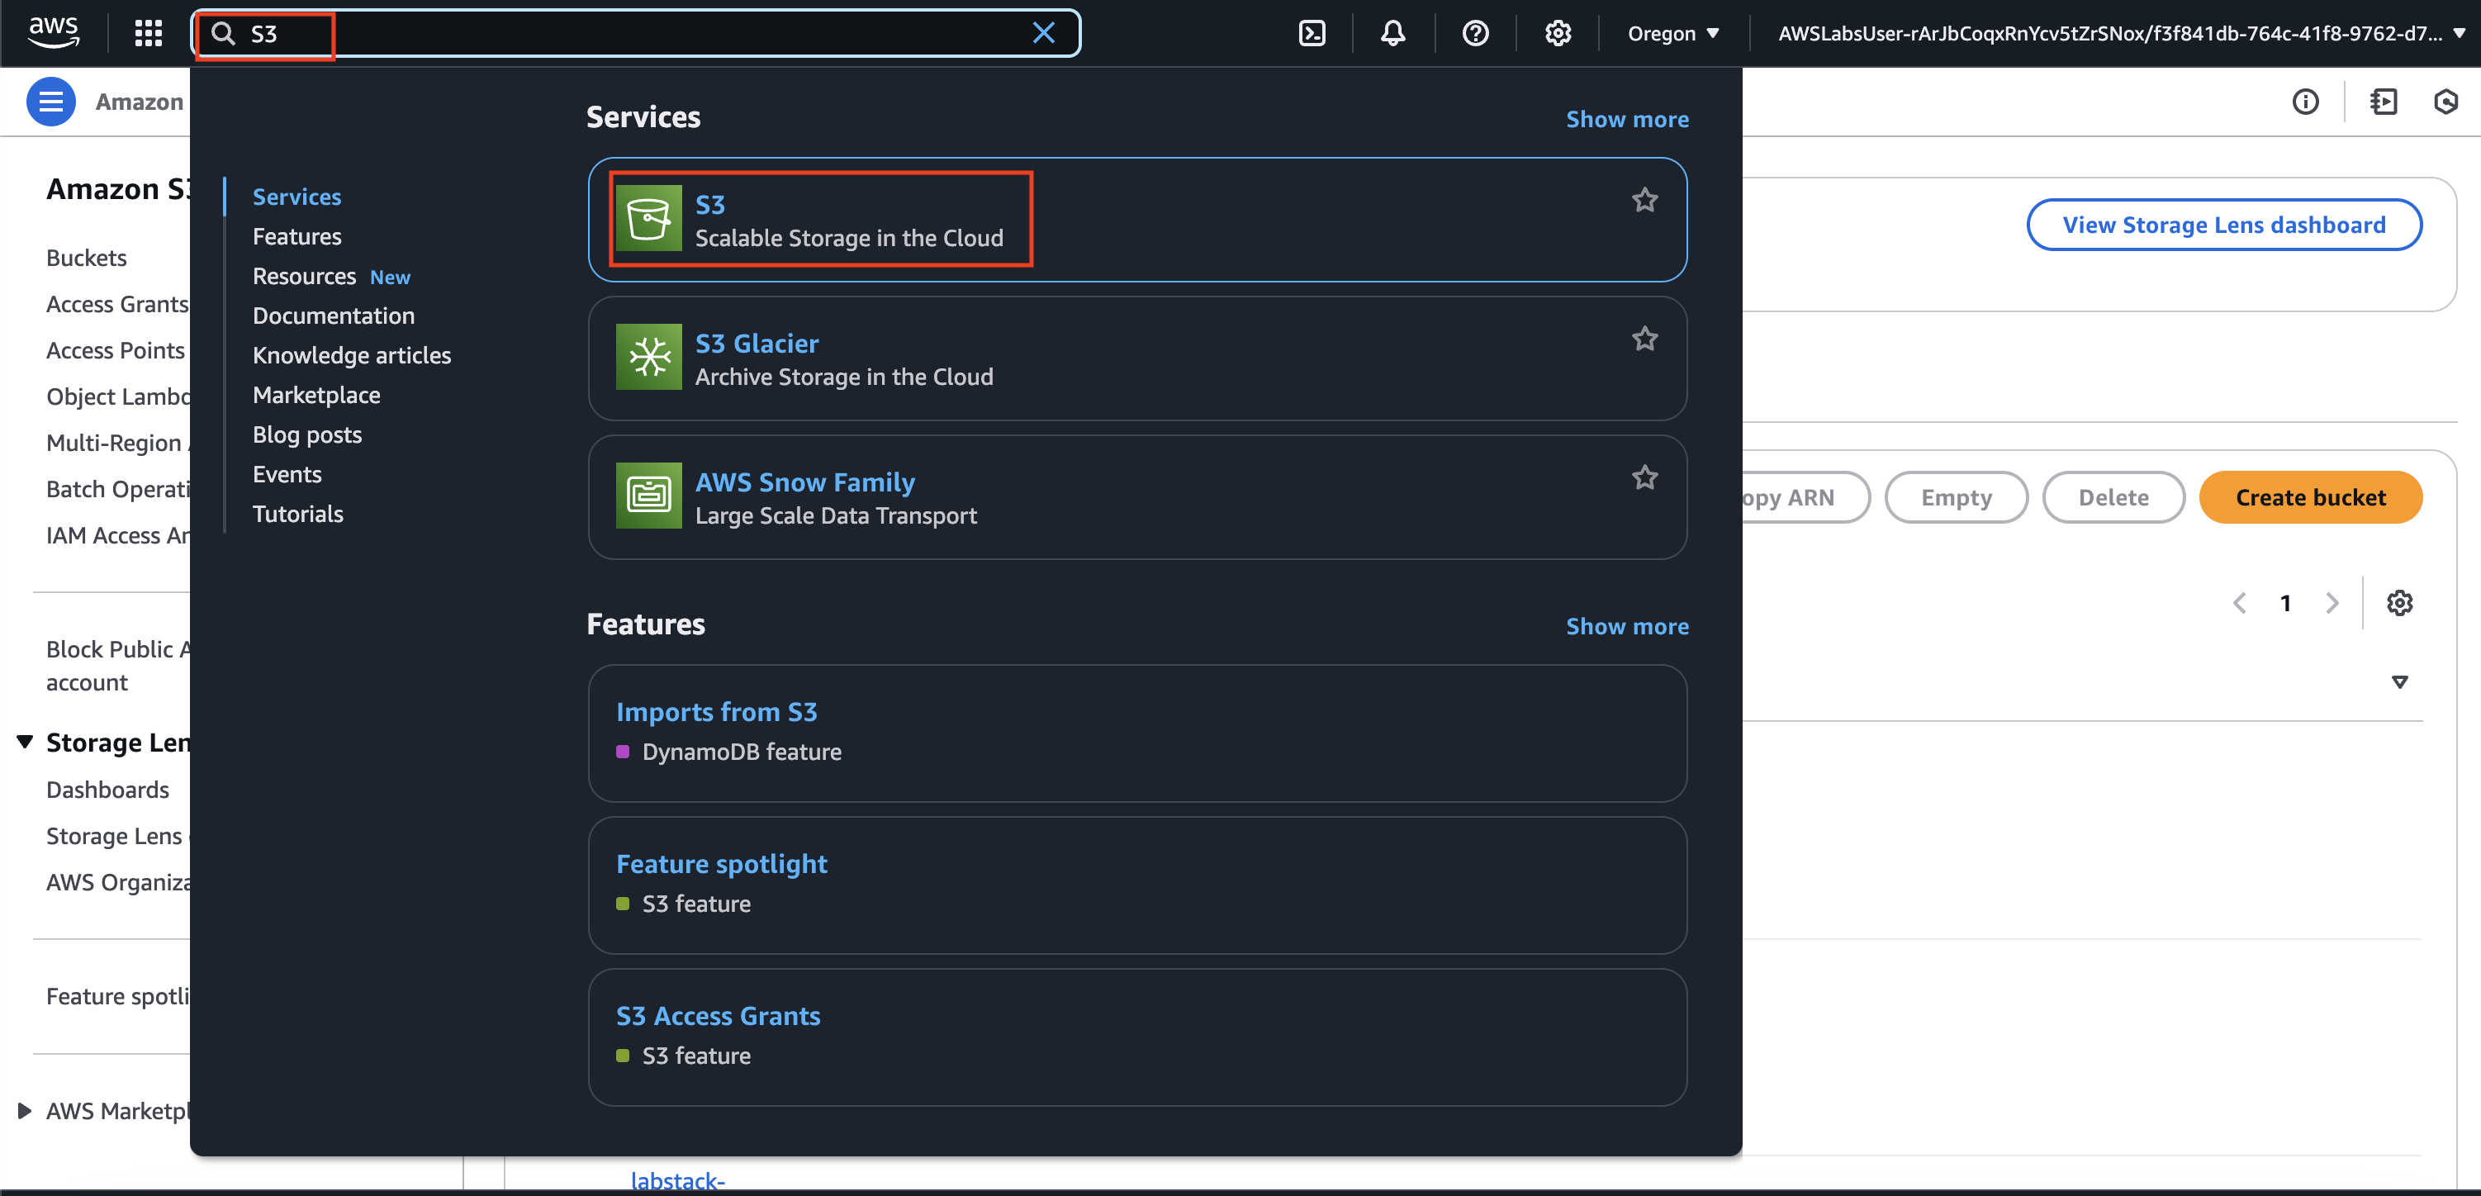Viewport: 2481px width, 1196px height.
Task: Open the S3 bucket service icon
Action: 648,219
